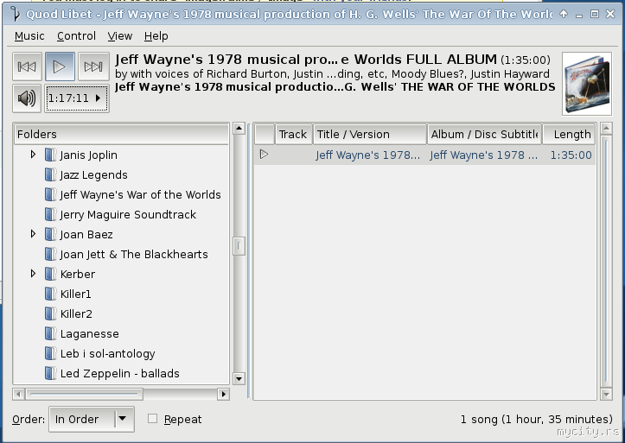Select the 'Killer2' folder name
Image resolution: width=625 pixels, height=443 pixels.
click(x=76, y=314)
